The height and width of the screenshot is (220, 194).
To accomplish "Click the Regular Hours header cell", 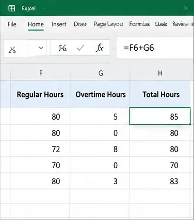I will [x=40, y=94].
